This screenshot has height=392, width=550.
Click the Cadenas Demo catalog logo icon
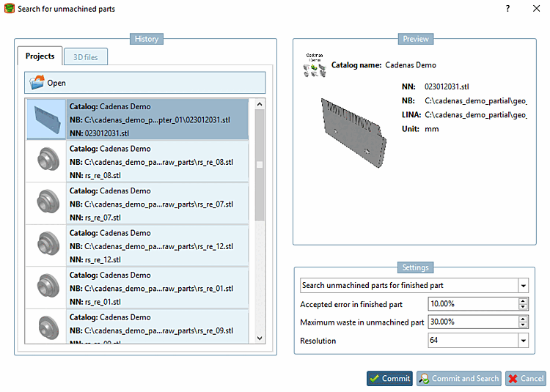pyautogui.click(x=315, y=65)
